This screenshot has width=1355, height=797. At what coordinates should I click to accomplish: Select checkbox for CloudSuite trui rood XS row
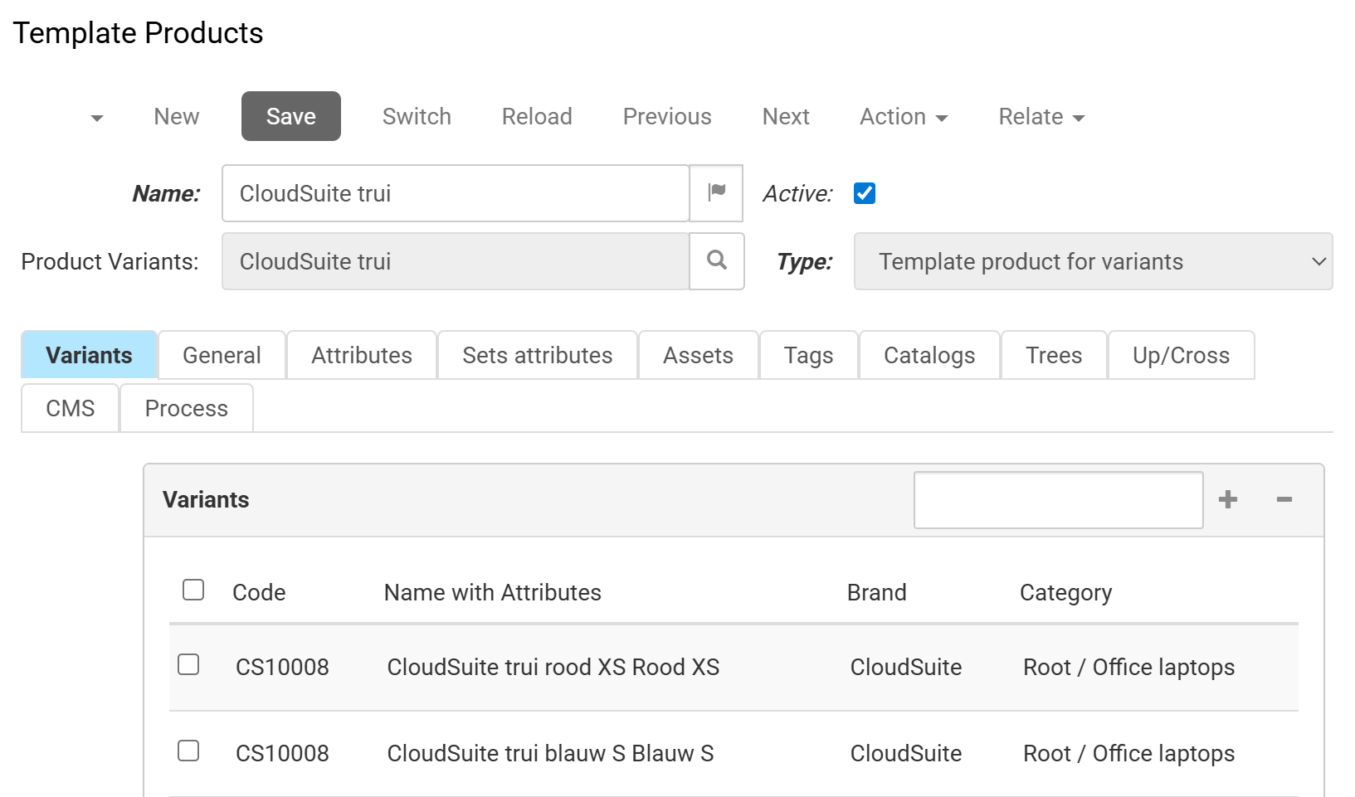189,664
